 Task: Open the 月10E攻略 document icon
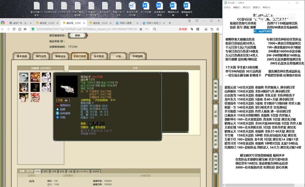[x=146, y=8]
